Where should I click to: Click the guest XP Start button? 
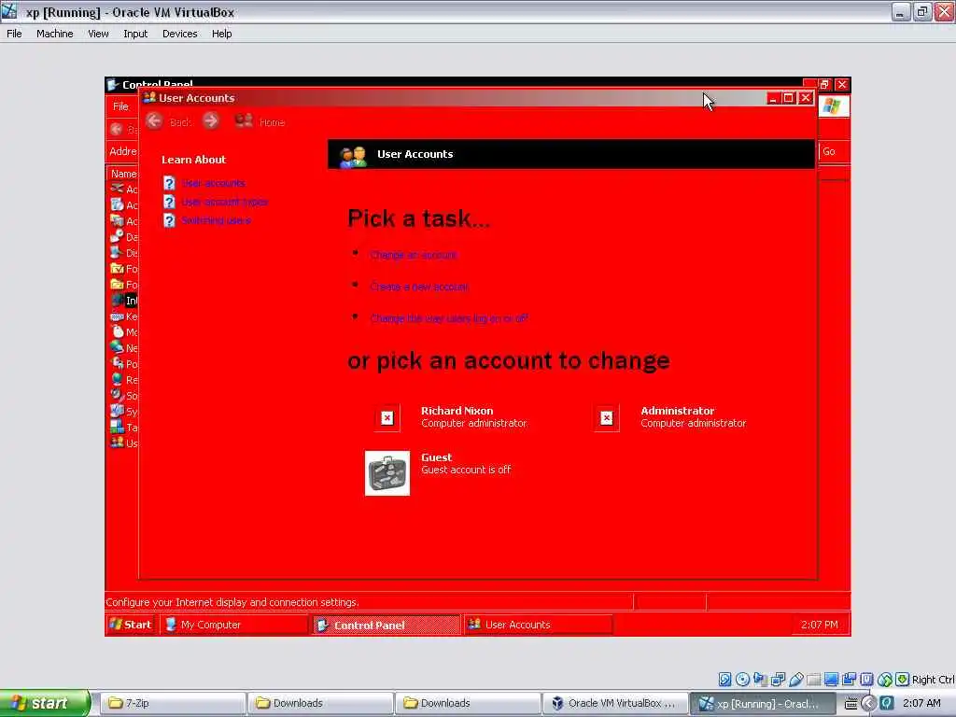(131, 625)
